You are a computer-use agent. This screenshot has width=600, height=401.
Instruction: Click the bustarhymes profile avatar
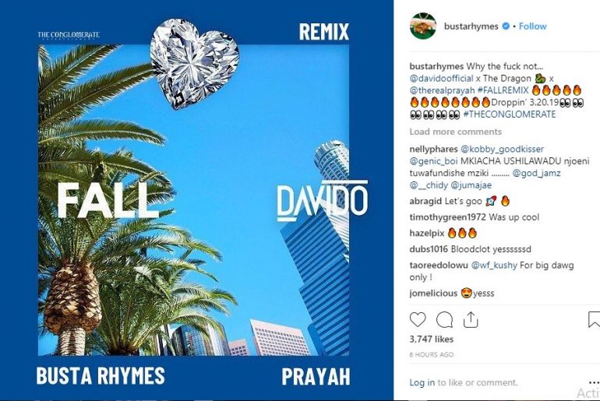[423, 26]
